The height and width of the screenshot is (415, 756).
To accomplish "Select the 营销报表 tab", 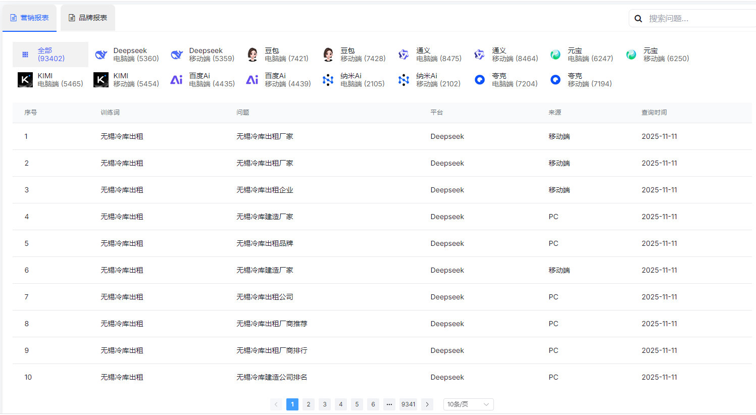I will pyautogui.click(x=29, y=18).
